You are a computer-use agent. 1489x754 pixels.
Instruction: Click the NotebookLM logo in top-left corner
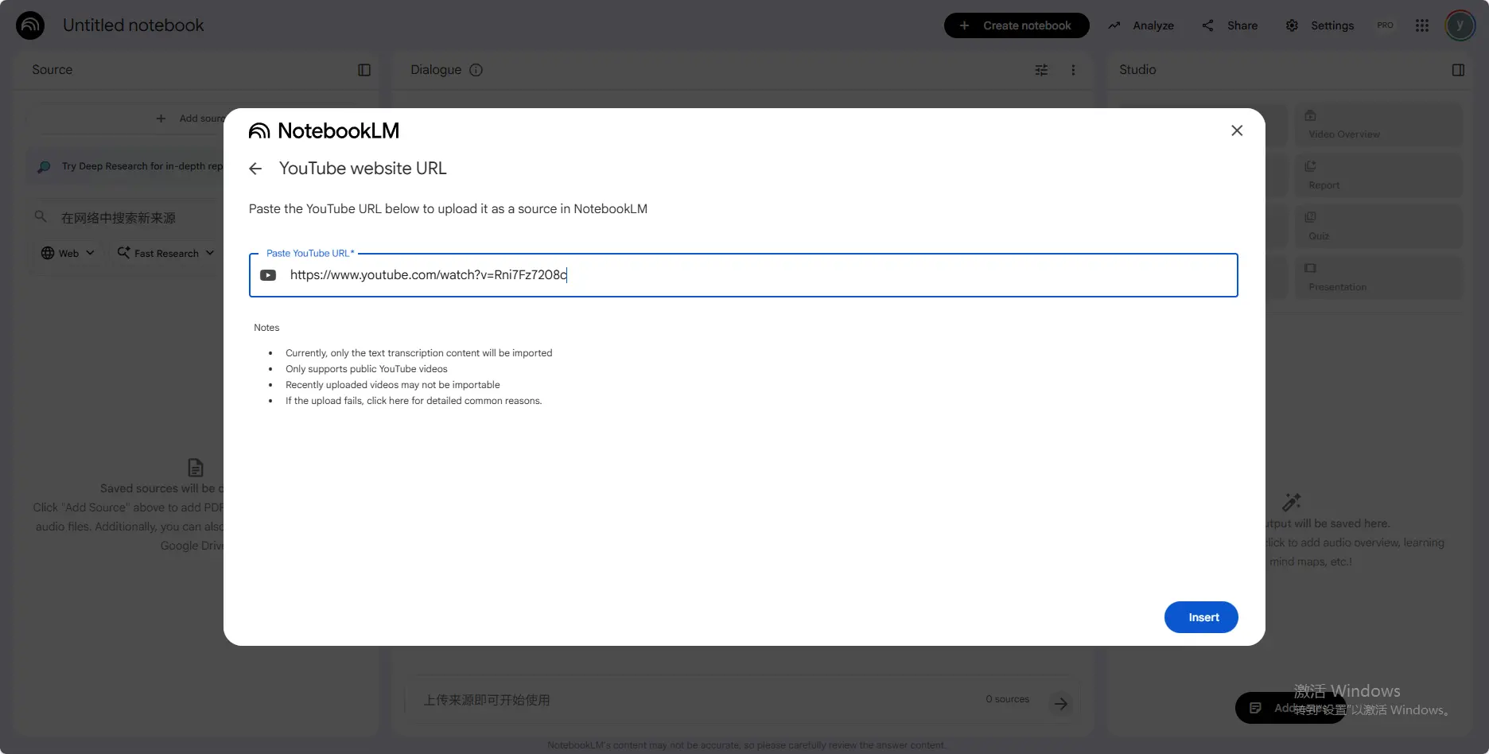pyautogui.click(x=30, y=25)
